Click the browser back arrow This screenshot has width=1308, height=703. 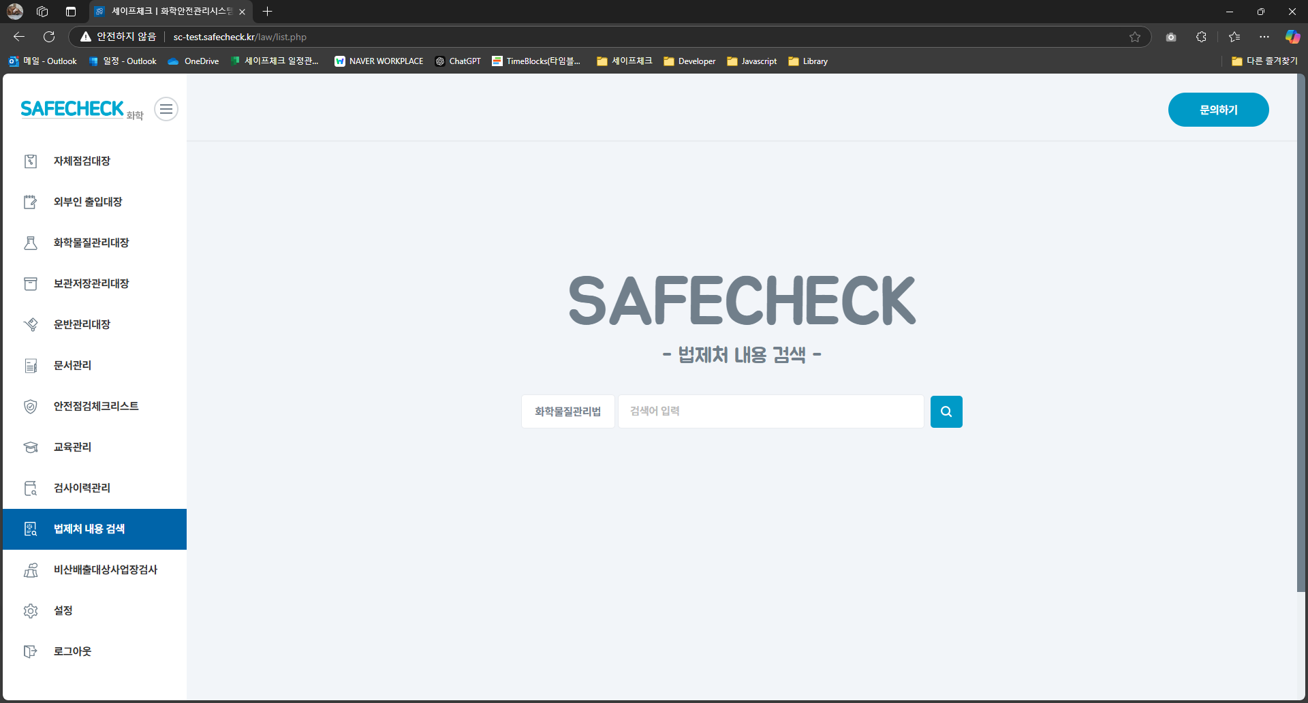point(19,37)
